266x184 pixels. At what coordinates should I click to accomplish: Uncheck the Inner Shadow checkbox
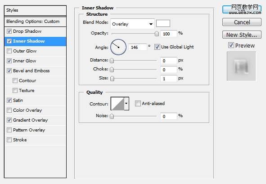click(x=9, y=41)
